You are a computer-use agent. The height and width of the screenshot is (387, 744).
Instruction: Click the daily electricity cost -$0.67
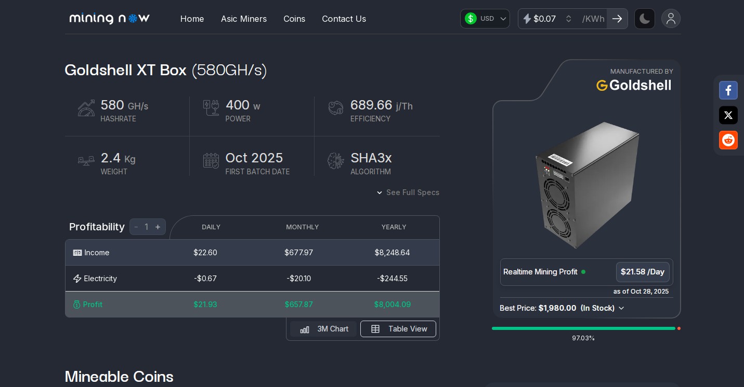pos(205,279)
